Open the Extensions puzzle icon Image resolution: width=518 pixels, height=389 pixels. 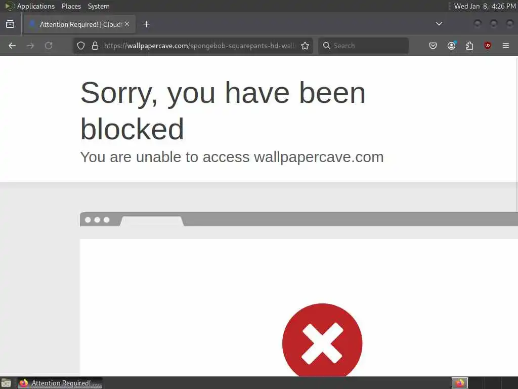pos(469,46)
